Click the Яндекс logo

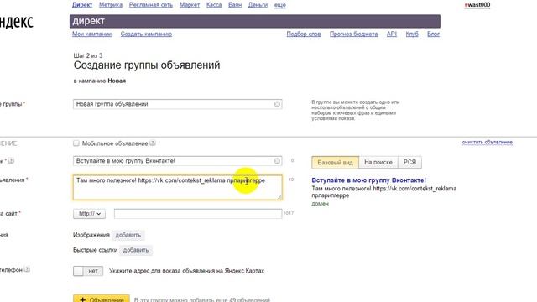[17, 22]
